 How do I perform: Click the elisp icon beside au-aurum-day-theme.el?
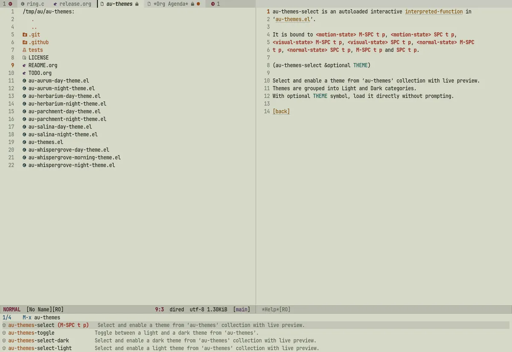click(x=25, y=81)
